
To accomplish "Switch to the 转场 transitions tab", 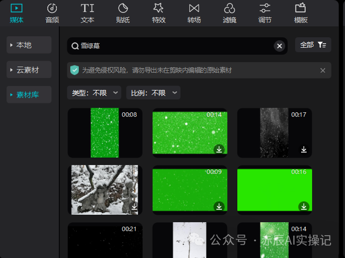I will pyautogui.click(x=194, y=13).
